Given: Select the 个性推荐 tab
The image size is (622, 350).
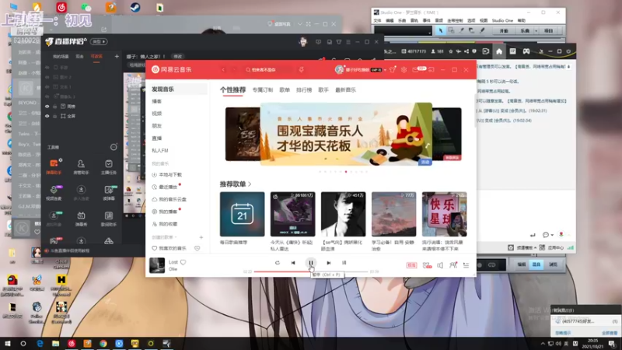Looking at the screenshot, I should [x=232, y=90].
